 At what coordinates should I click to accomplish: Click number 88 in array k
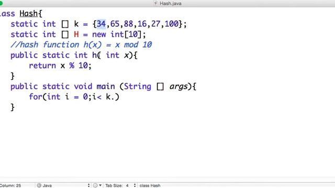click(x=128, y=24)
